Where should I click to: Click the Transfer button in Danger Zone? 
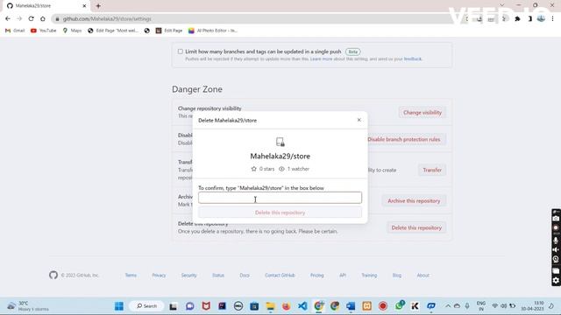[432, 170]
